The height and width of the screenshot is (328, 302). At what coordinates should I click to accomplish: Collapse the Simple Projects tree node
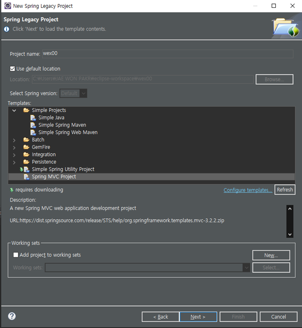pyautogui.click(x=14, y=110)
